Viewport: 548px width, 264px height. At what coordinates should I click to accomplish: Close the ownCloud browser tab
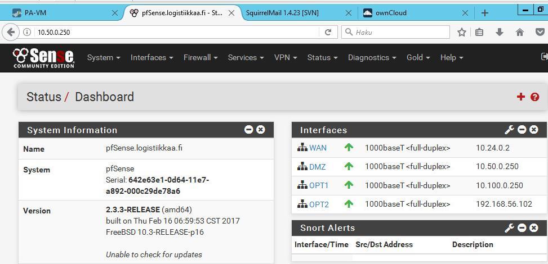pyautogui.click(x=465, y=13)
